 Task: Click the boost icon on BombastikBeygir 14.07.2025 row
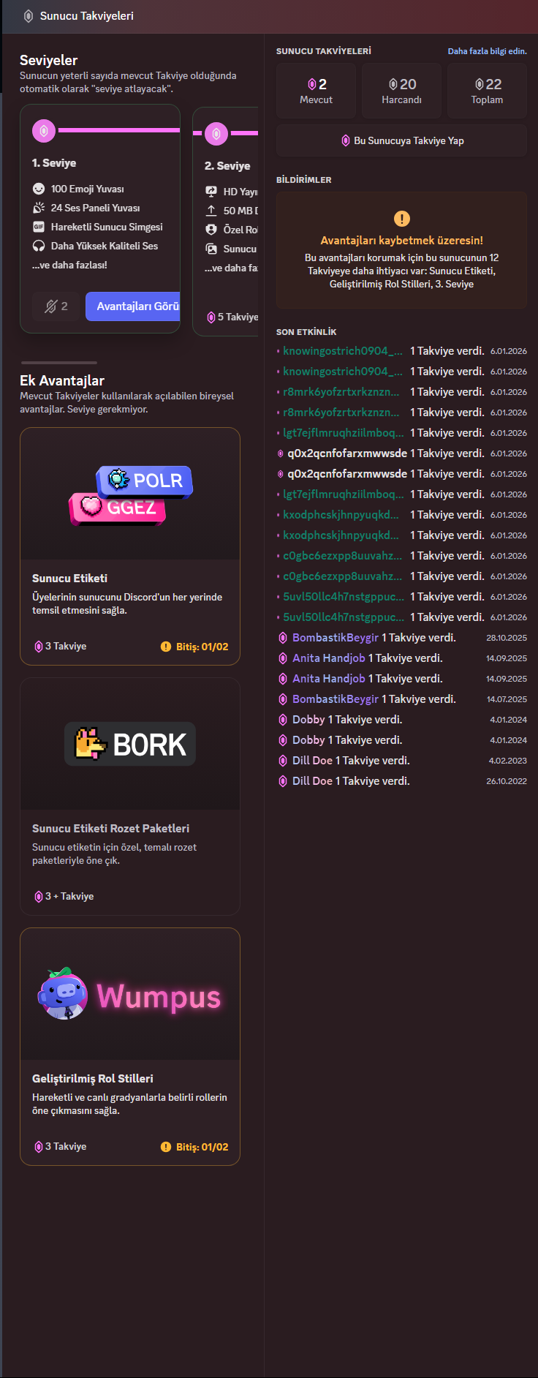[x=283, y=699]
